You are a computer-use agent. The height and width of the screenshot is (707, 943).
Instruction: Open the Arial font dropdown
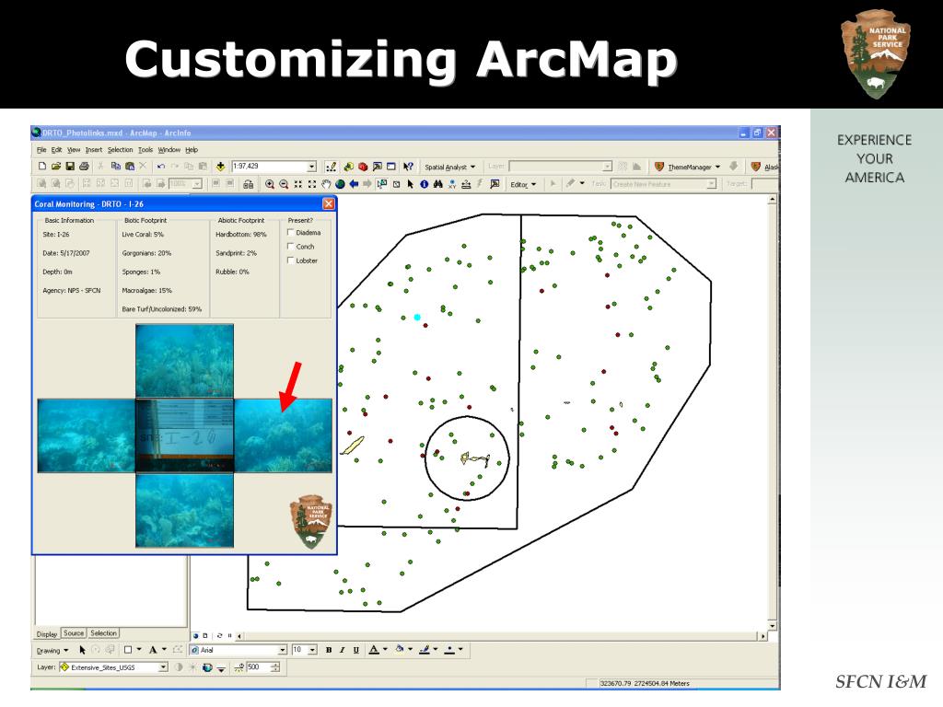283,650
